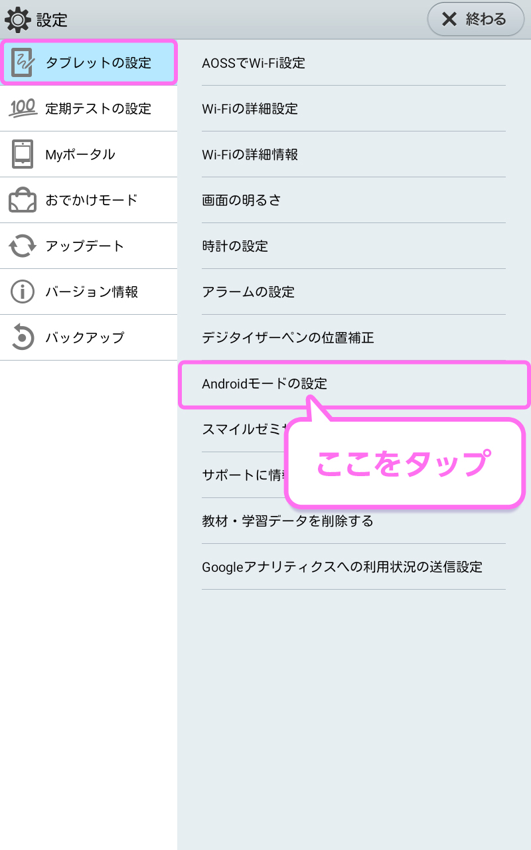Select アラームの設定 alarm settings
The width and height of the screenshot is (531, 850).
point(354,292)
